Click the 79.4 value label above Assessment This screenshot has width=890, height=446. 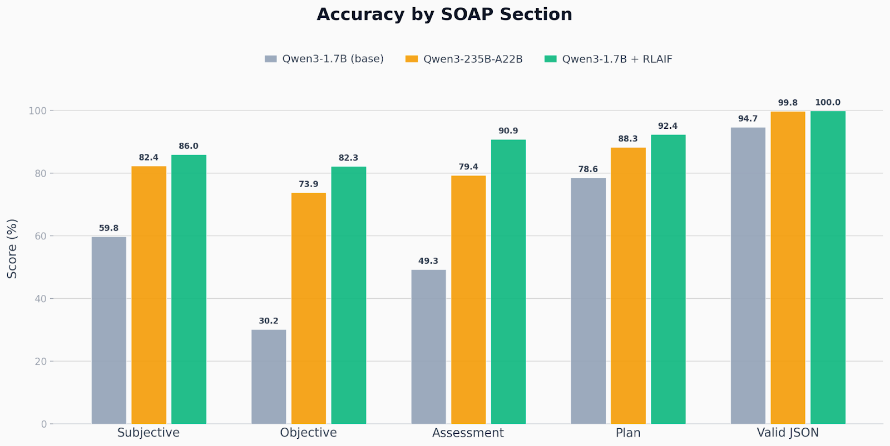coord(468,167)
